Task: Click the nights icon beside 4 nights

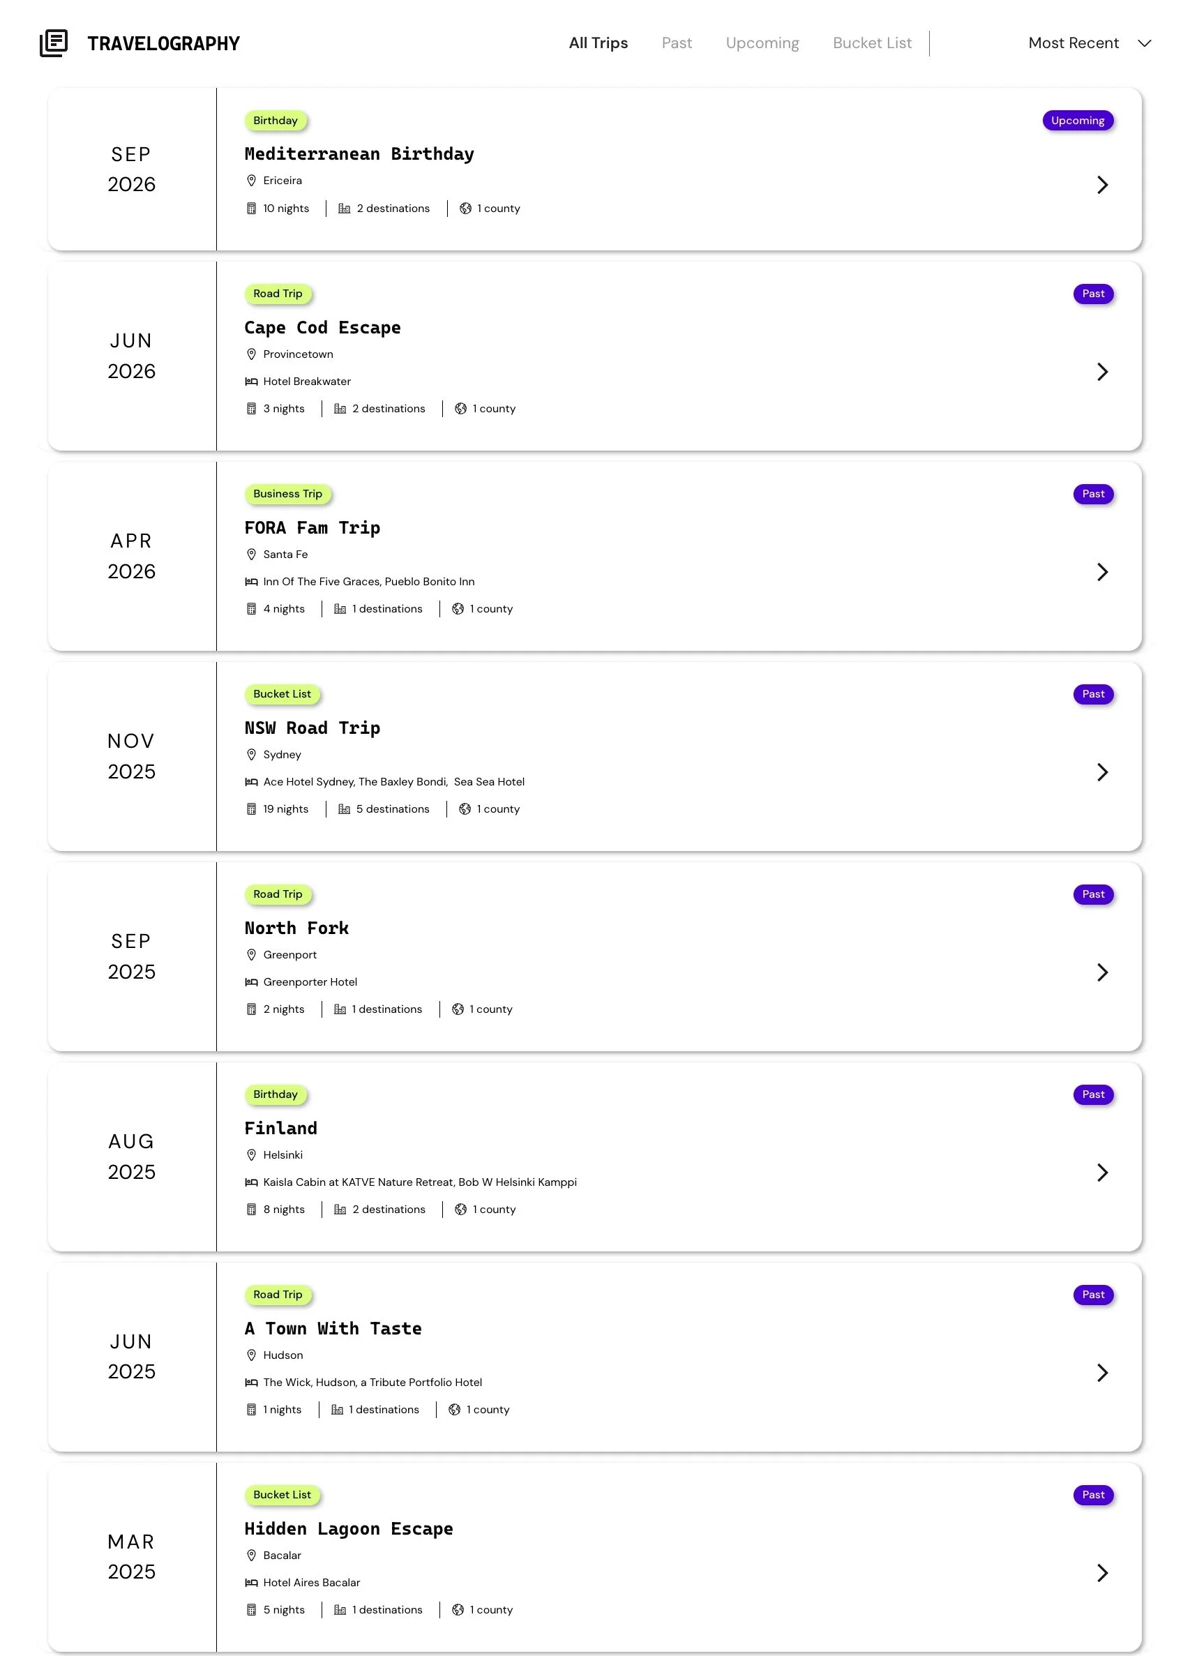Action: point(251,609)
